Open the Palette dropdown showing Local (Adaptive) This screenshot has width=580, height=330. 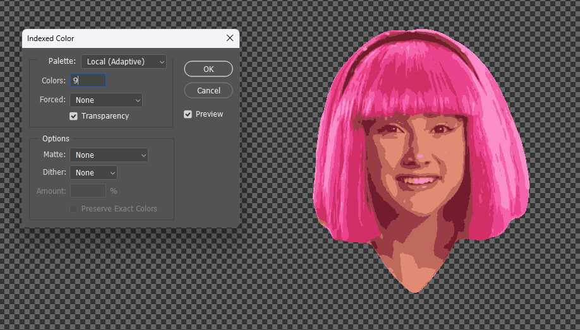point(123,61)
